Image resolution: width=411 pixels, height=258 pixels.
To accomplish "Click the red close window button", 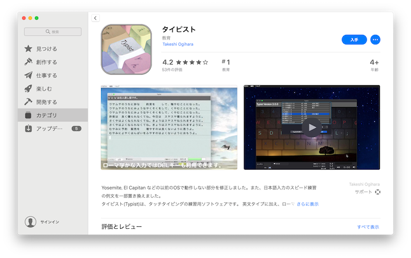I will [24, 18].
